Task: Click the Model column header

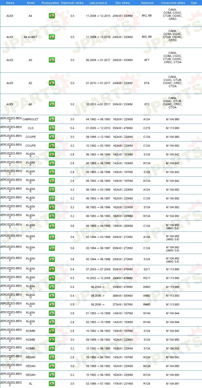Action: click(x=31, y=3)
